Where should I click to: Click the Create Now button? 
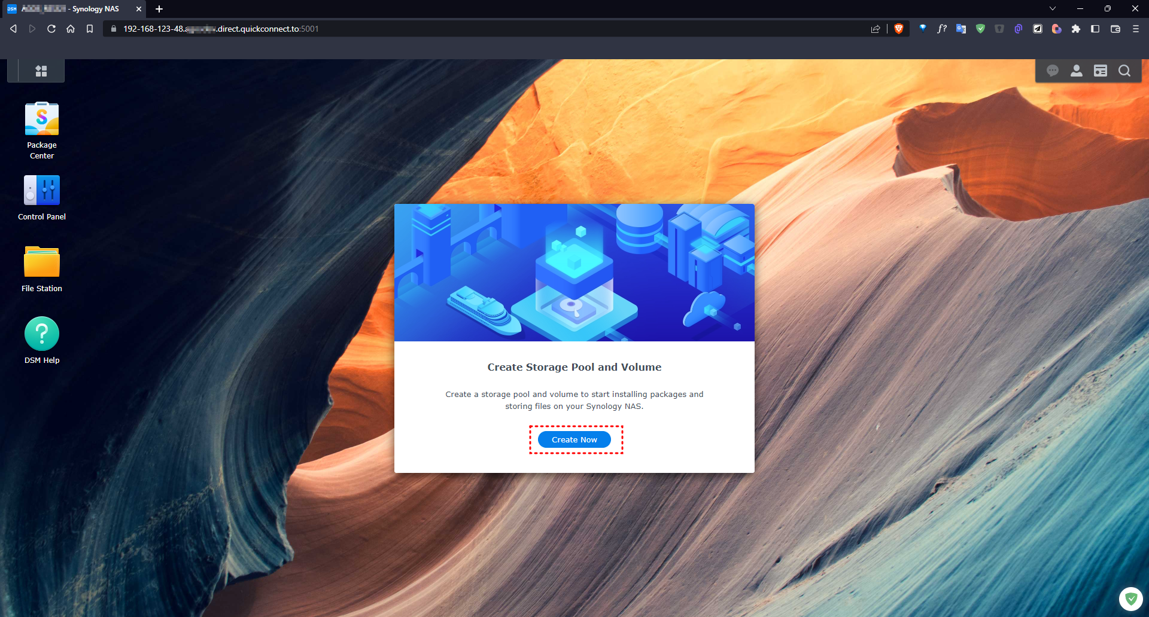tap(574, 439)
